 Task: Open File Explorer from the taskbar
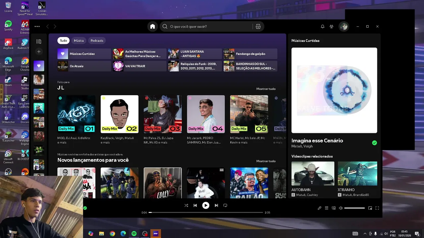(101, 233)
